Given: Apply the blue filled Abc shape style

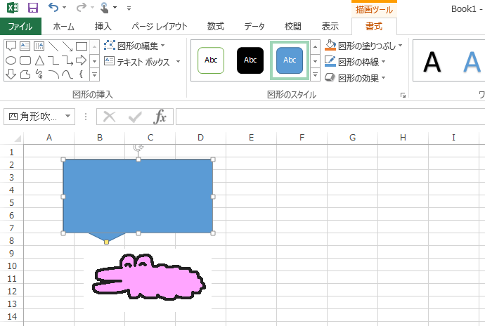Looking at the screenshot, I should 290,60.
